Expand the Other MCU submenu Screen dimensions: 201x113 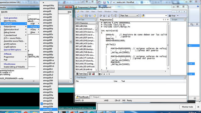tap(33, 32)
